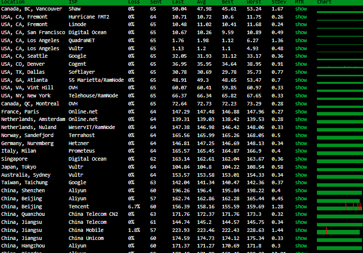Screen dimensions: 363x253
Task: Click show link for Fremont Linode row
Action: click(x=301, y=25)
